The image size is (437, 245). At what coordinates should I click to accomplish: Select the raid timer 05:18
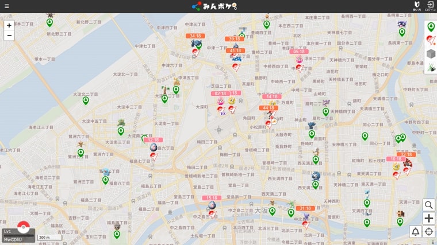point(299,52)
